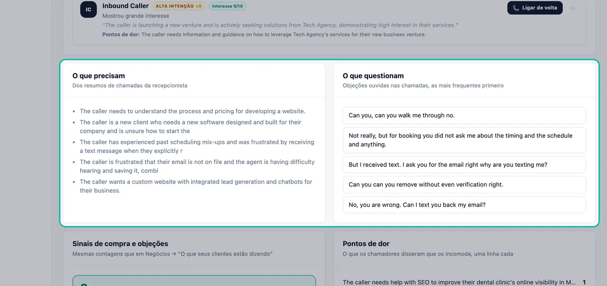Select the ALTA INTENÇÃO ×6 badge
The image size is (607, 286).
179,6
